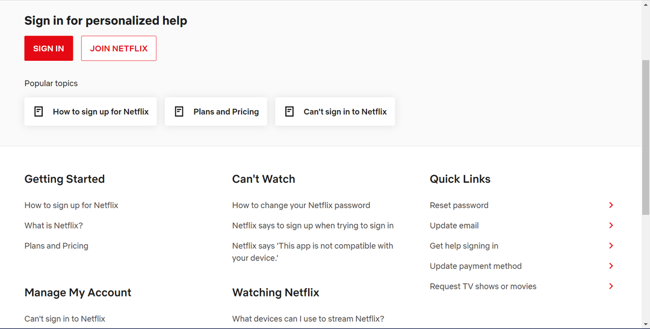Screen dimensions: 650x329
Task: Click the red chevron next to Update email
Action: tap(611, 226)
